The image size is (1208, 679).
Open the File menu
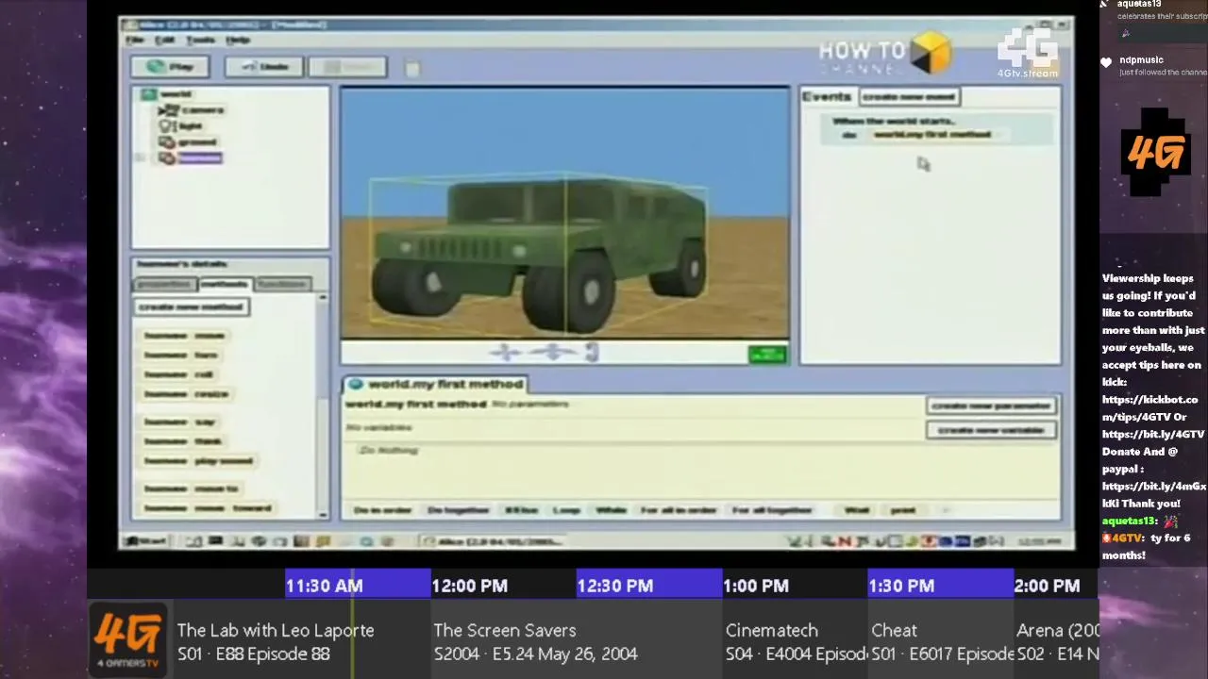[x=136, y=41]
